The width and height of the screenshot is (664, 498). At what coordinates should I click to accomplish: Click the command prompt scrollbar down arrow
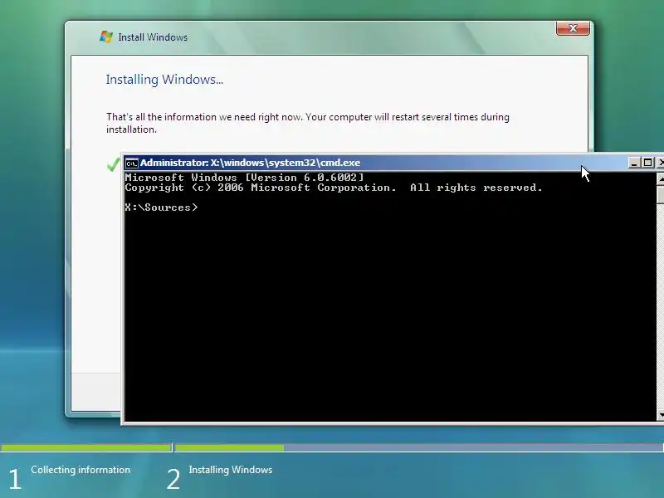(660, 414)
